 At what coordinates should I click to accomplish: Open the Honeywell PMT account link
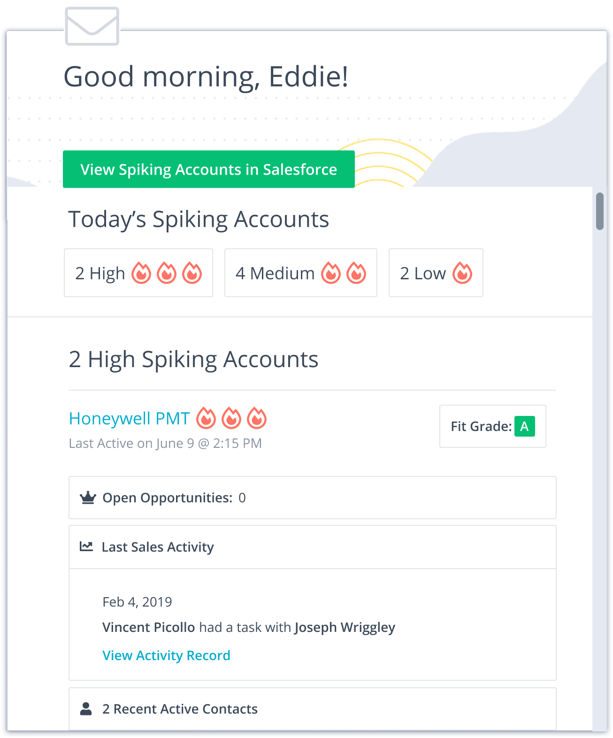pos(129,418)
